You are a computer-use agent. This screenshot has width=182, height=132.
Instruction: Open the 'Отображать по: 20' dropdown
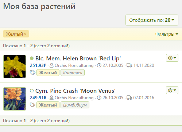click(x=152, y=20)
